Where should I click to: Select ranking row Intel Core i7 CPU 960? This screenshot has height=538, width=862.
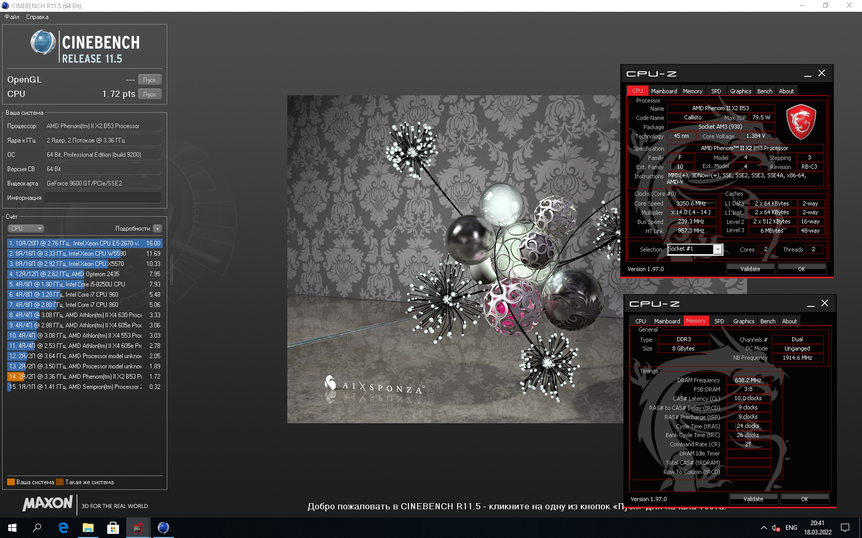[x=85, y=295]
